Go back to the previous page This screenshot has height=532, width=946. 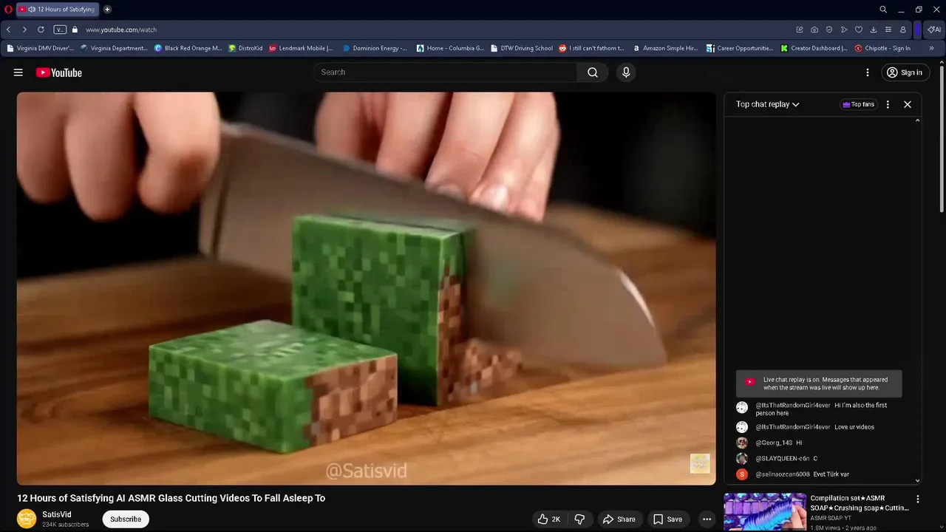8,30
